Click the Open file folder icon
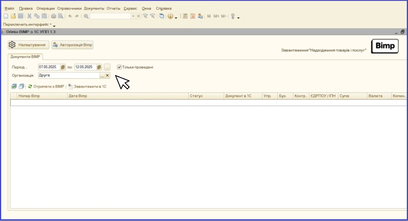The width and height of the screenshot is (408, 221). [13, 17]
